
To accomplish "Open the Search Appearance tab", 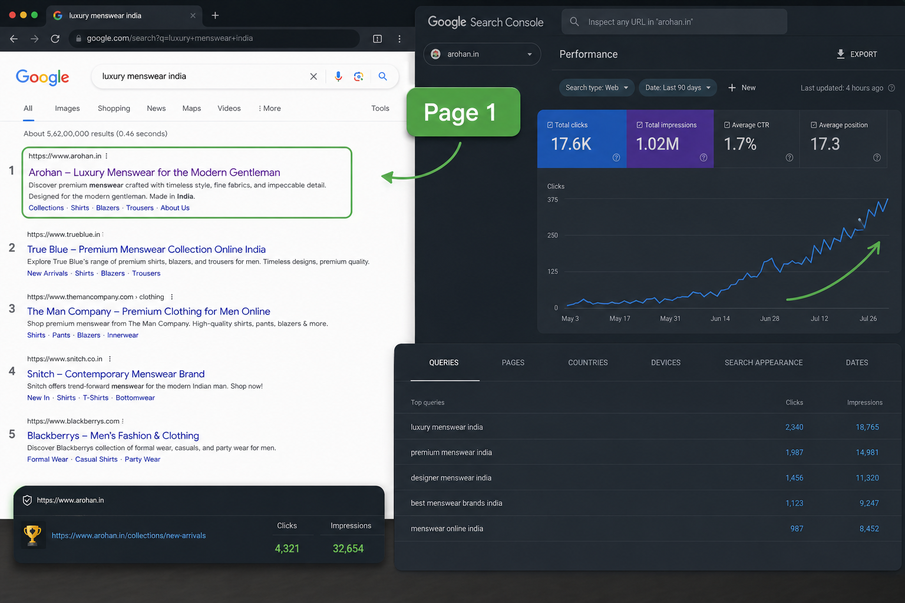I will click(x=764, y=363).
